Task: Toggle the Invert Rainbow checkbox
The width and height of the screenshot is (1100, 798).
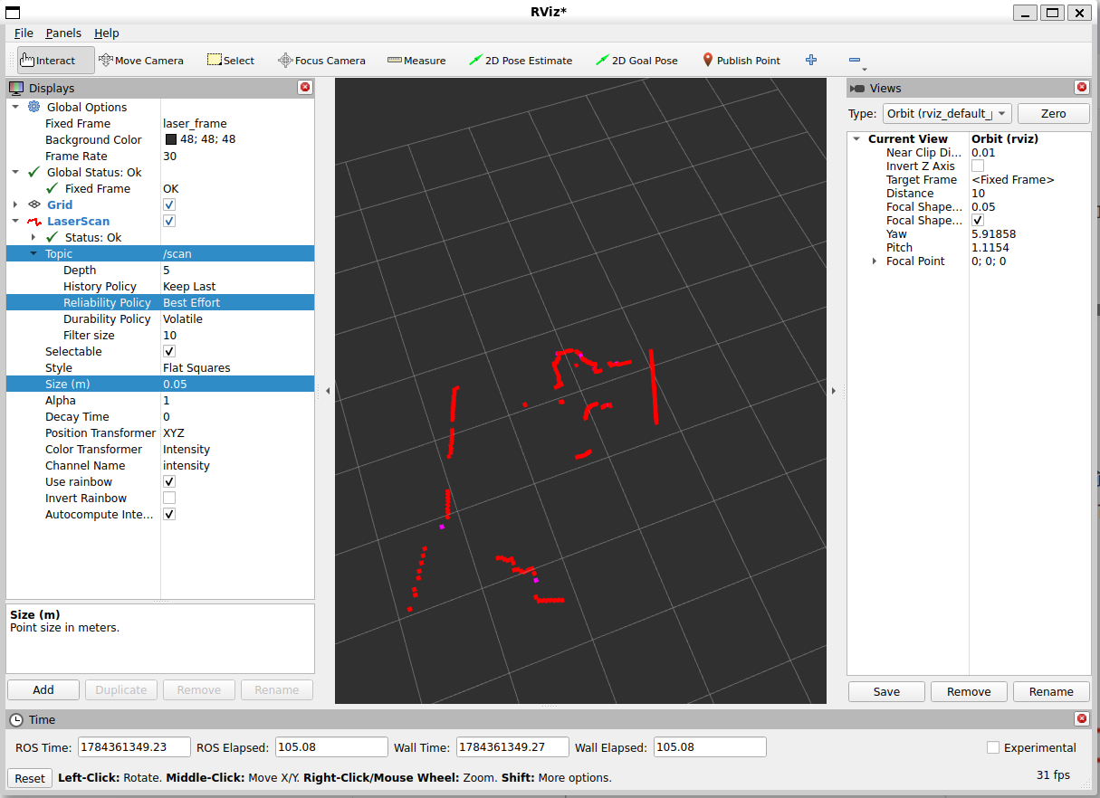Action: click(169, 498)
